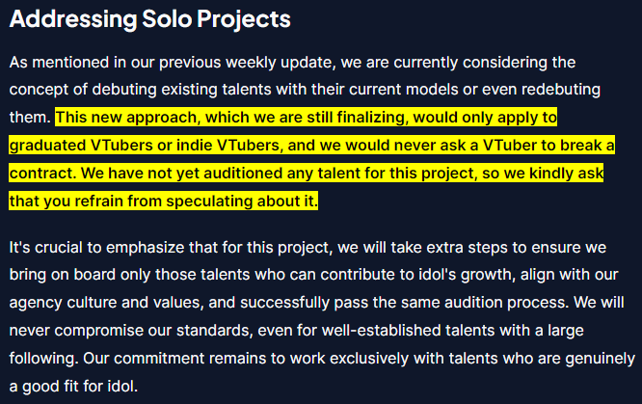Click the word 'Projects' in the heading
The height and width of the screenshot is (404, 642).
coord(244,19)
